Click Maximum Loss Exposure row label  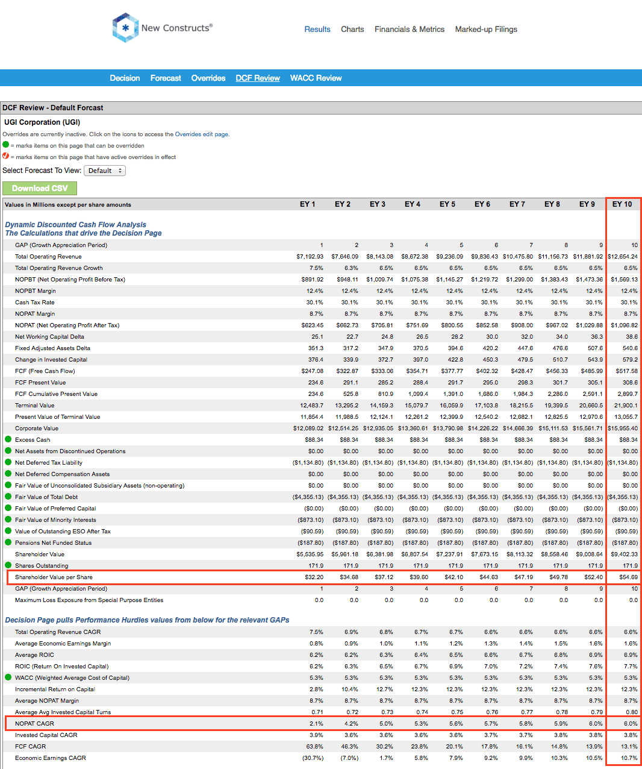pos(89,600)
